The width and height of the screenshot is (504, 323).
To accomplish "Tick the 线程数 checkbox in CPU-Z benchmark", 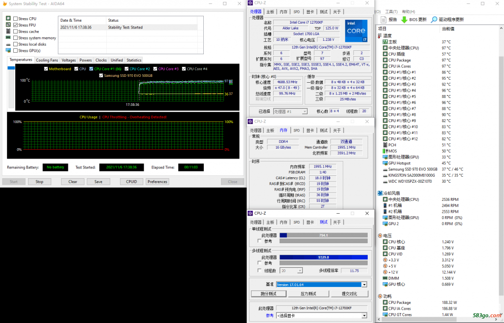I will (259, 270).
